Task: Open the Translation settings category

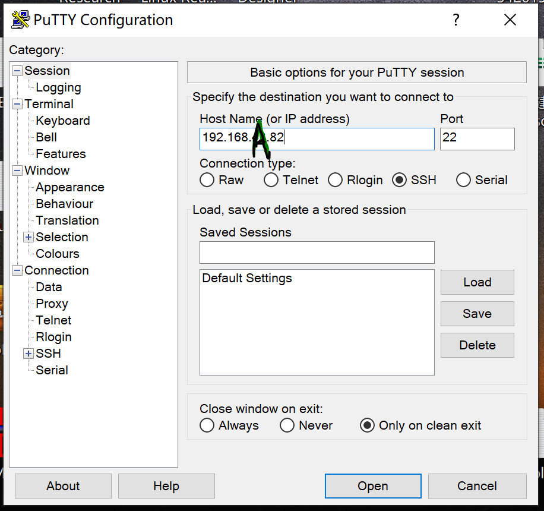Action: click(x=67, y=220)
